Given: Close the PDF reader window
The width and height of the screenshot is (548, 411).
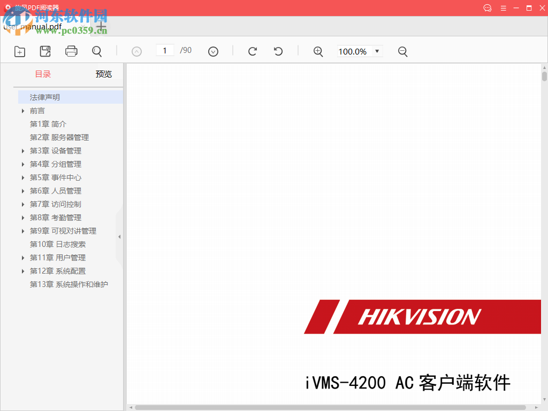Looking at the screenshot, I should (x=542, y=8).
